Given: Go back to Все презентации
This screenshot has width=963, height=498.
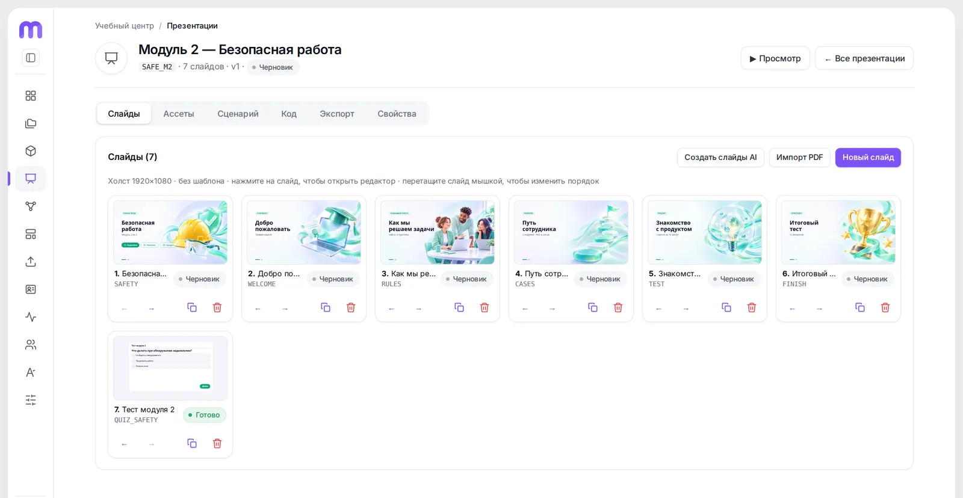Looking at the screenshot, I should coord(864,58).
